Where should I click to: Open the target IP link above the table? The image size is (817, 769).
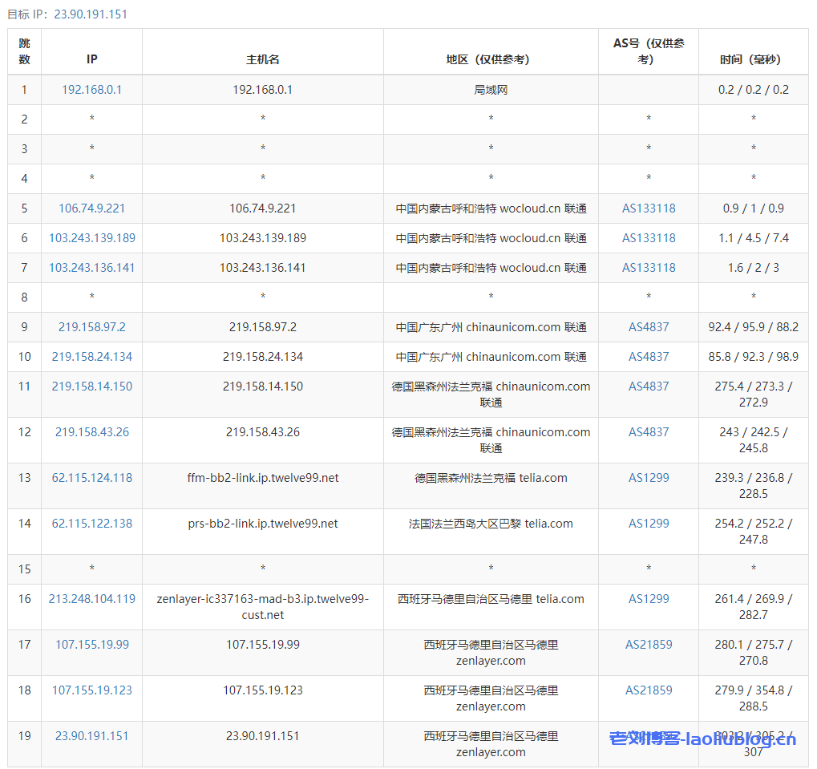pyautogui.click(x=90, y=14)
